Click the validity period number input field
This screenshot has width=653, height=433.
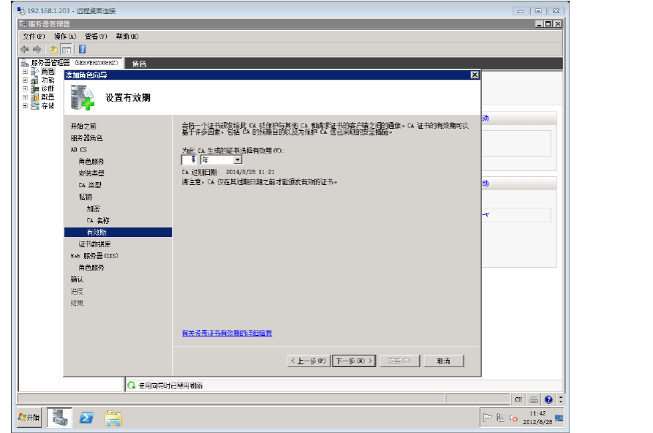coord(189,159)
